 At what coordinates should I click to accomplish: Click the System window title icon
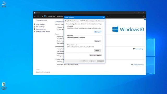point(35,13)
